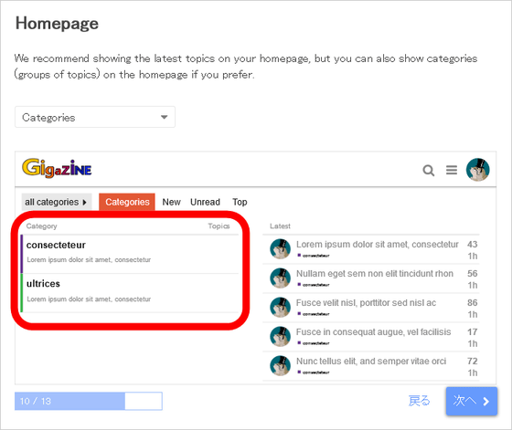Click the 戻る back link
Viewport: 512px width, 430px height.
point(420,401)
